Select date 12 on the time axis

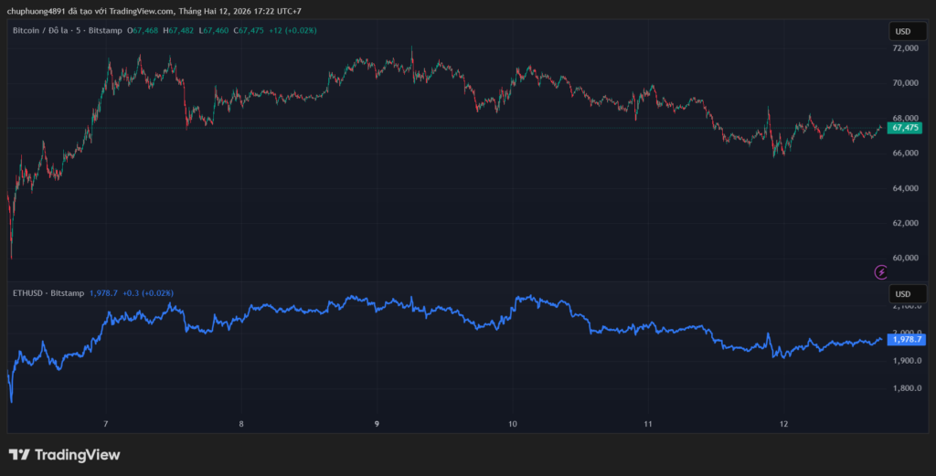783,425
